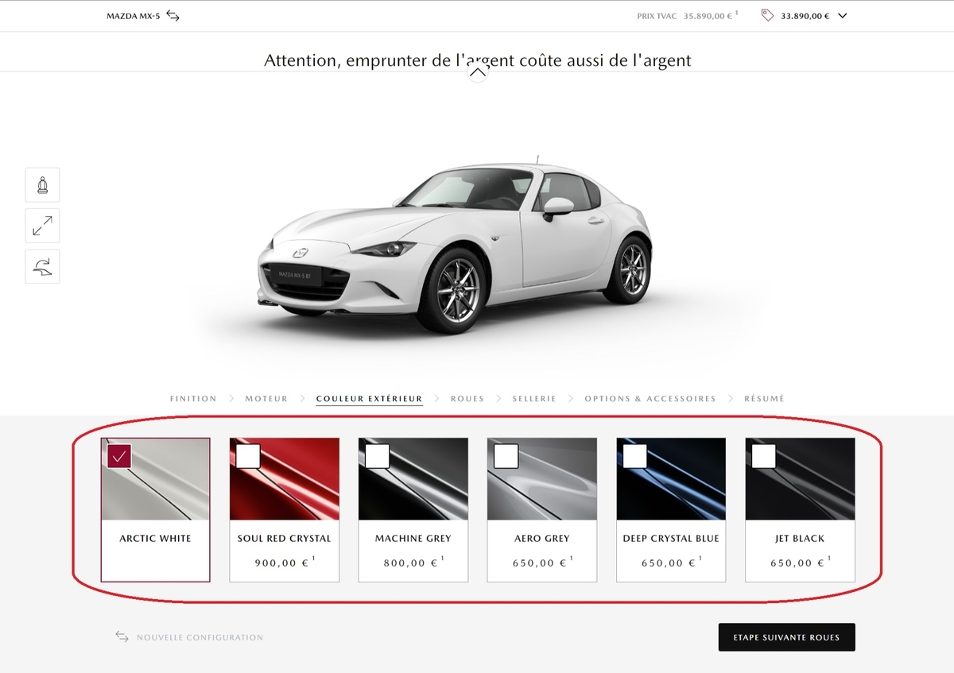The width and height of the screenshot is (954, 673).
Task: Click the swap arrows beside MAZDA MX-5
Action: click(x=173, y=15)
